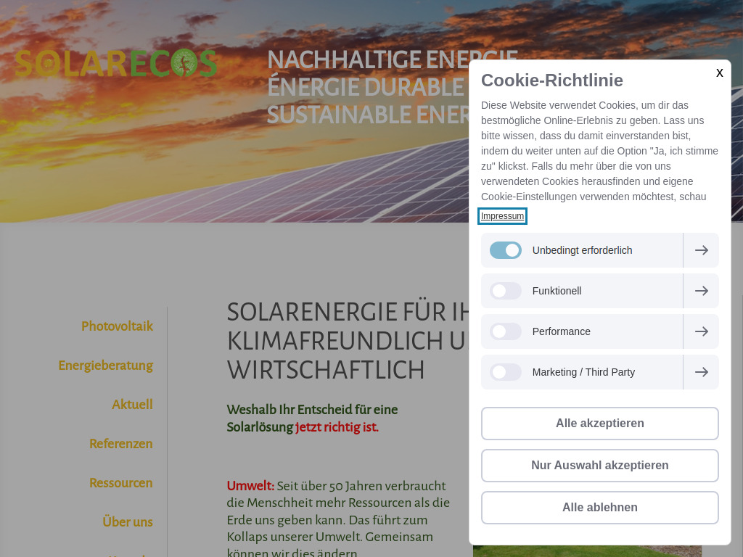Open the Impressum link
Viewport: 743px width, 557px height.
click(x=502, y=215)
